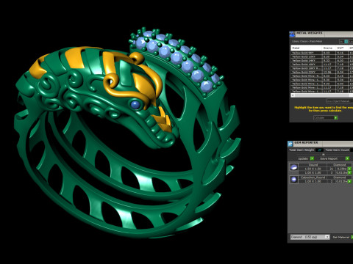Click the Round shape label in gem table
The image size is (353, 264).
coord(313,165)
